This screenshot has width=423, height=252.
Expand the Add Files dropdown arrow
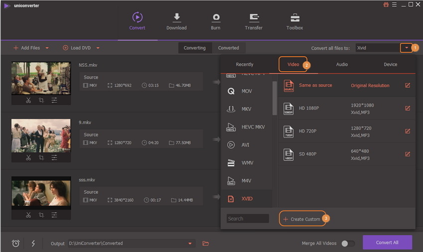pos(47,48)
